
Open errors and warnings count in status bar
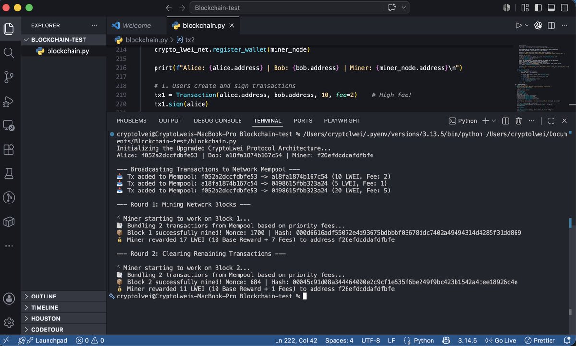click(x=90, y=340)
